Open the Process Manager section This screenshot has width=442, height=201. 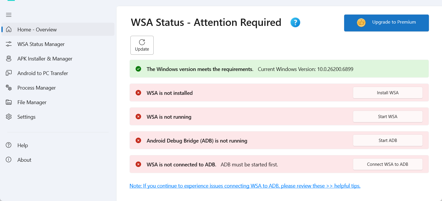click(x=37, y=88)
